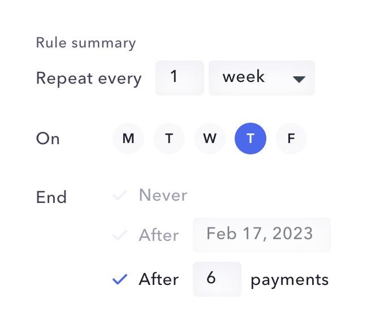Toggle the unselected Tuesday day button
The height and width of the screenshot is (333, 367).
tap(169, 139)
